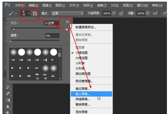Select 描边缩览图 view option
Viewport: 168px width, 114px height.
tap(83, 74)
